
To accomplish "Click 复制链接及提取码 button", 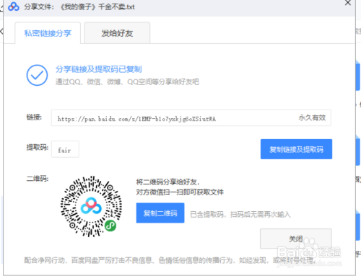I will (296, 149).
